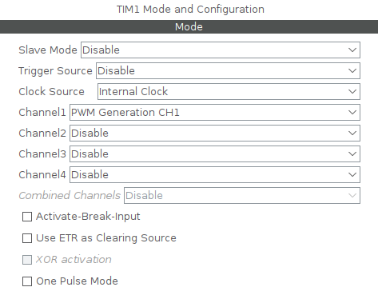Expand the Trigger Source chevron

click(x=352, y=70)
